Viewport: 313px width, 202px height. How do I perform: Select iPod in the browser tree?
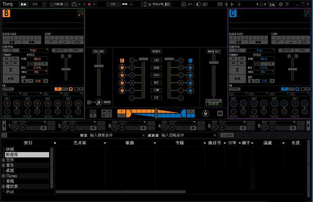click(x=10, y=192)
